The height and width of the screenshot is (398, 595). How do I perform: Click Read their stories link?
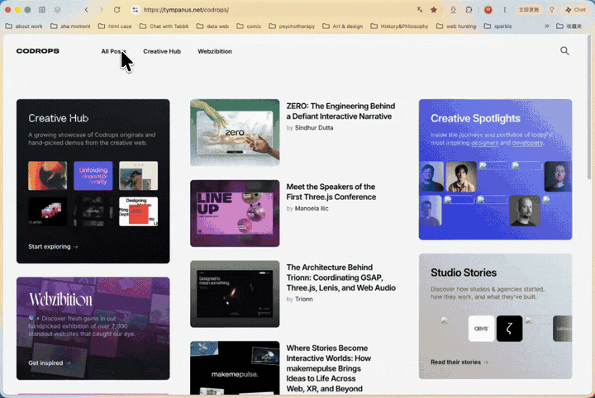(459, 362)
